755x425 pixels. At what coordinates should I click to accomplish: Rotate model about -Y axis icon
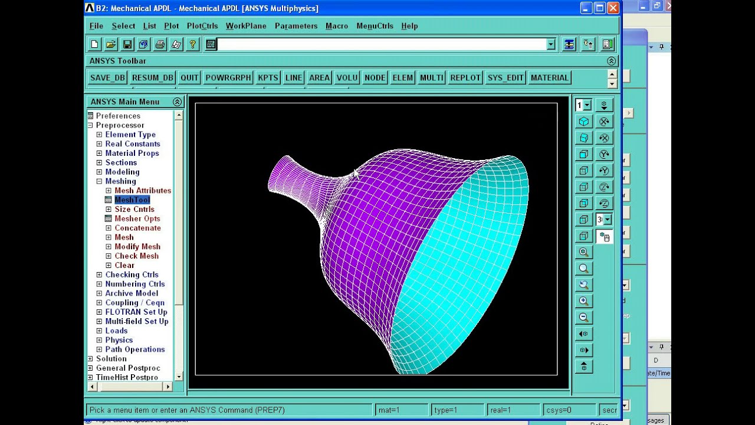604,171
